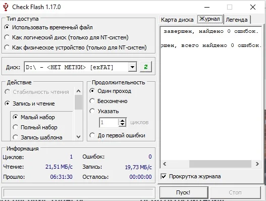This screenshot has height=201, width=266.
Task: Click the read speed value 21,51 МБ/с
Action: tap(59, 167)
